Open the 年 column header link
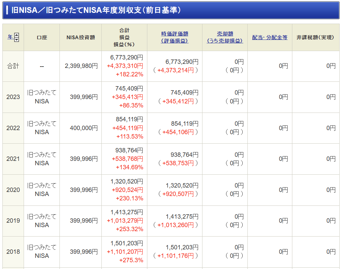 10,37
